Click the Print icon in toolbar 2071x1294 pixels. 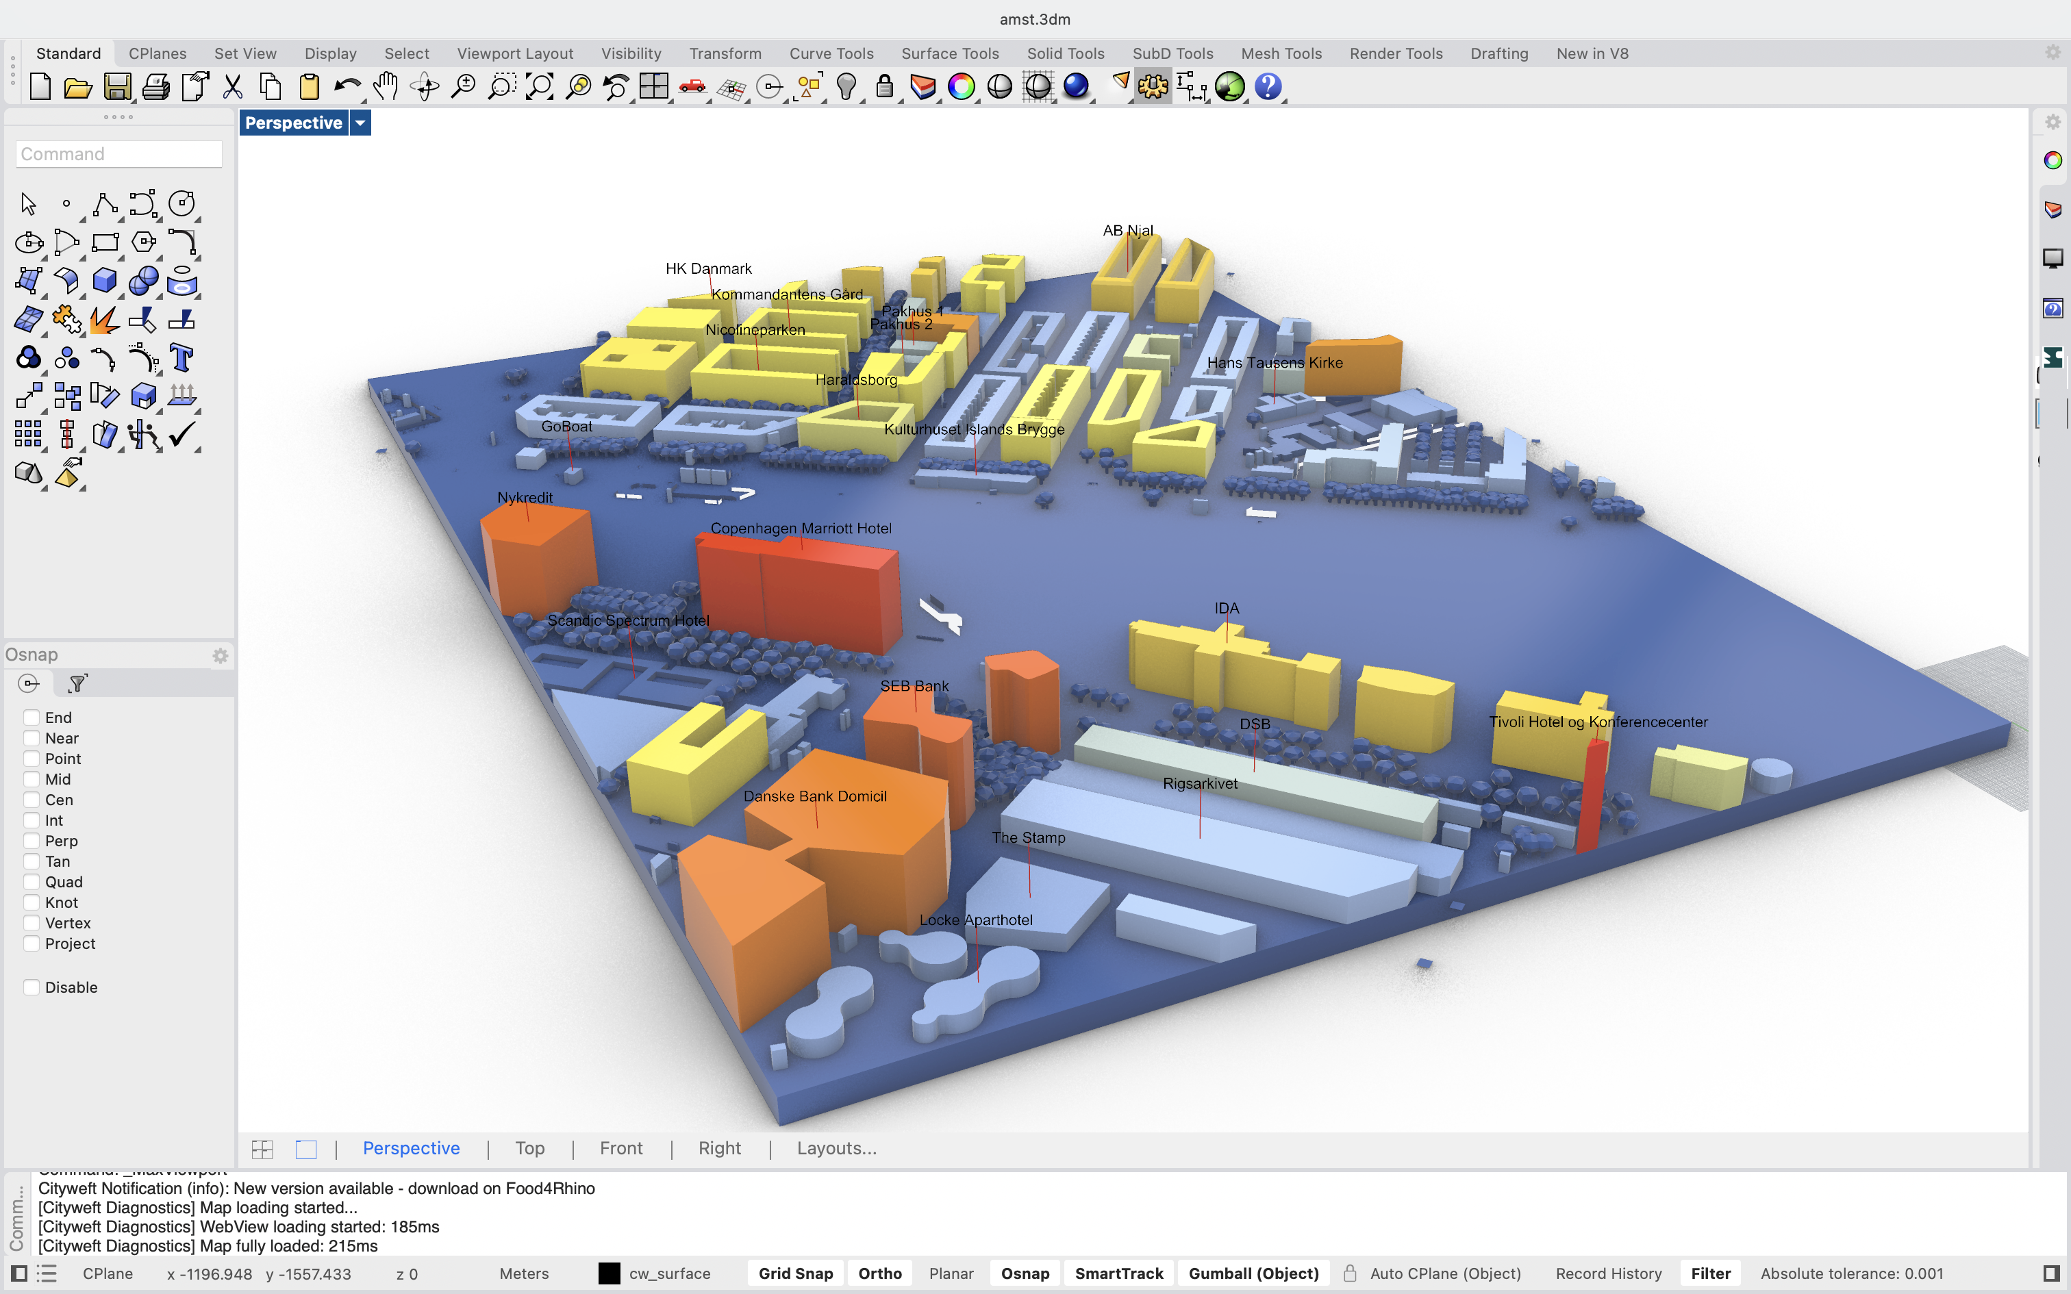[155, 86]
